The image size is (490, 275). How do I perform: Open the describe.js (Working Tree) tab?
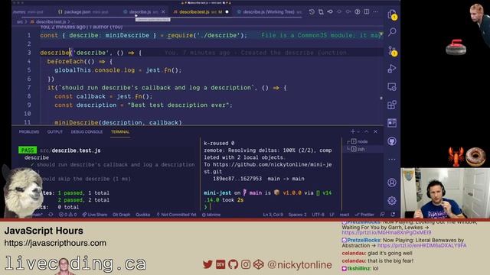(x=269, y=12)
